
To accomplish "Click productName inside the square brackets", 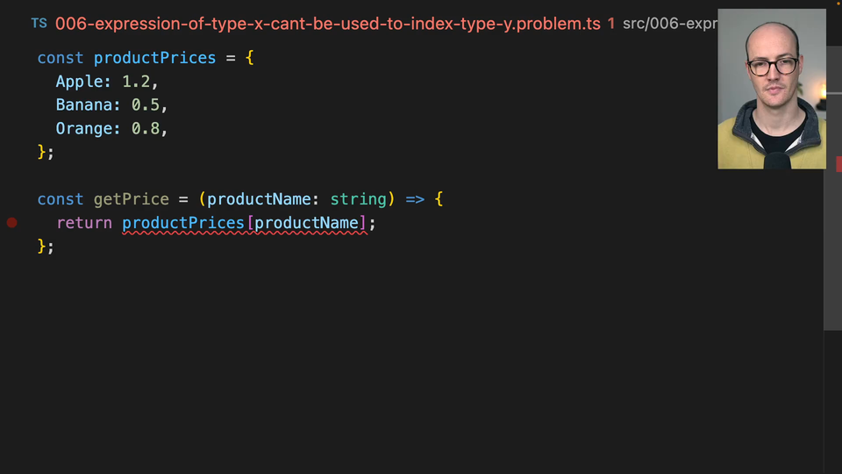I will [x=306, y=223].
